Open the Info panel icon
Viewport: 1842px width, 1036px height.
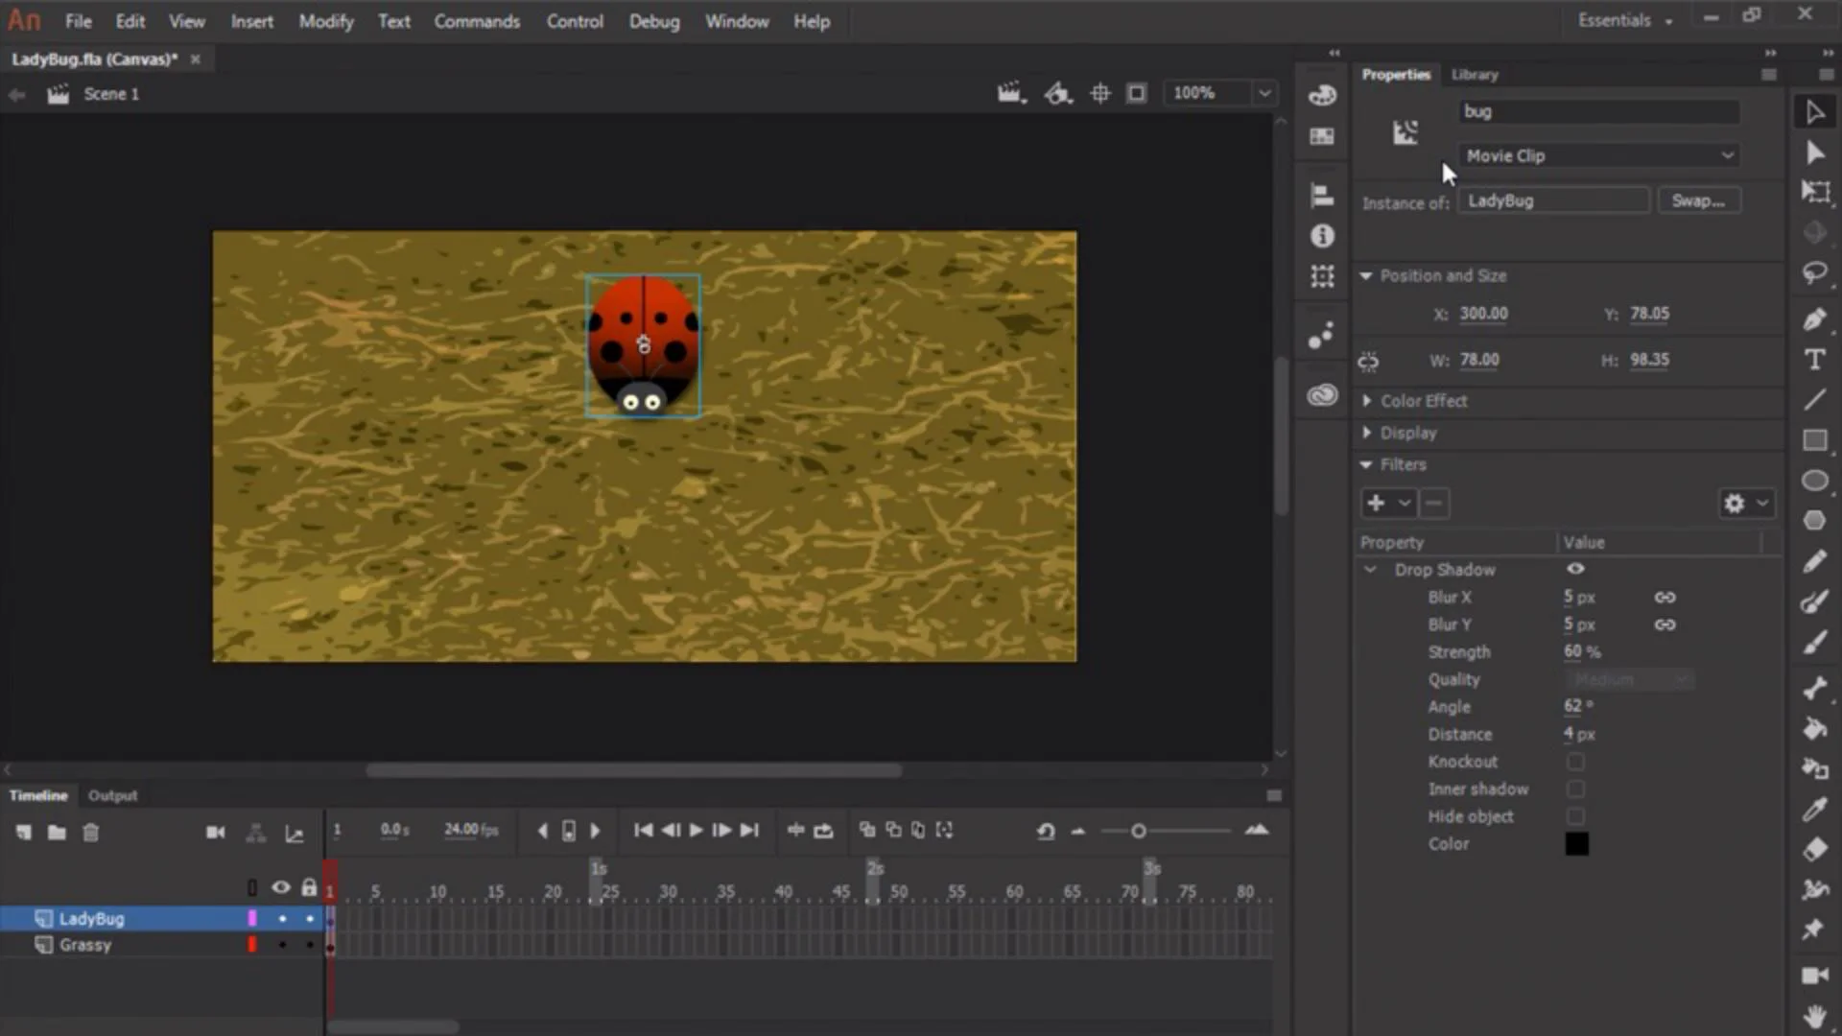click(x=1322, y=233)
